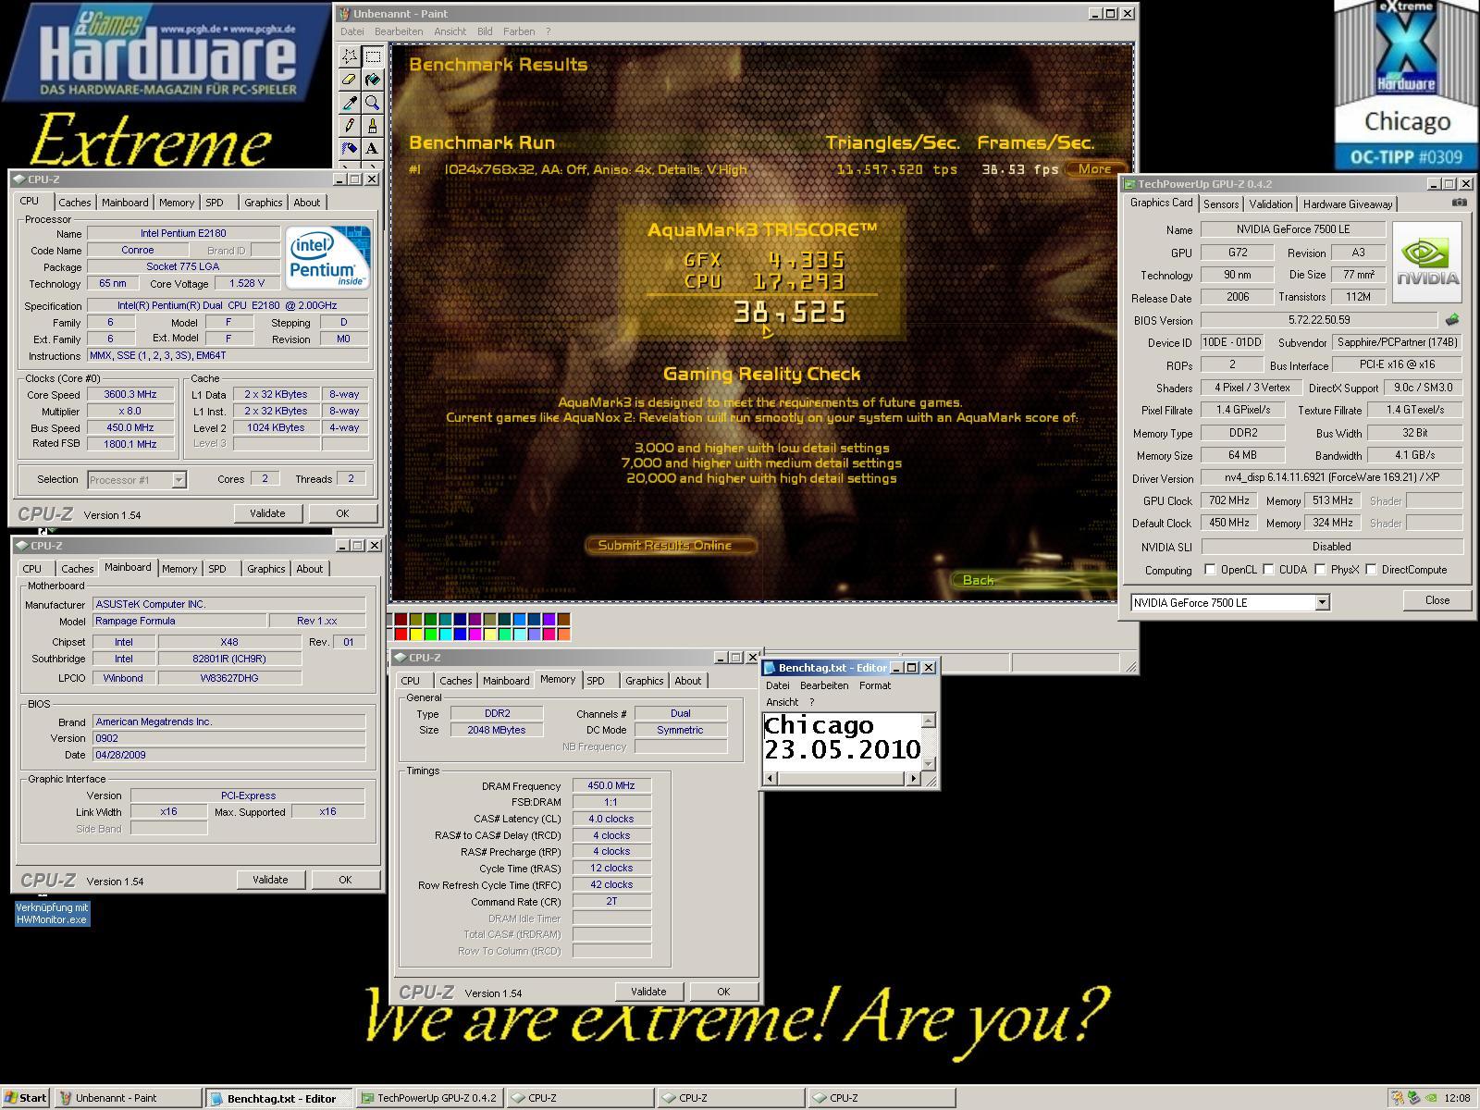The width and height of the screenshot is (1480, 1110).
Task: Click OK in the Motherboard CPU-Z window
Action: pyautogui.click(x=345, y=880)
